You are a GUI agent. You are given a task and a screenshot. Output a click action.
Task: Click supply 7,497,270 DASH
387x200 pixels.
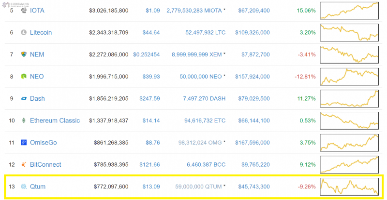[204, 98]
